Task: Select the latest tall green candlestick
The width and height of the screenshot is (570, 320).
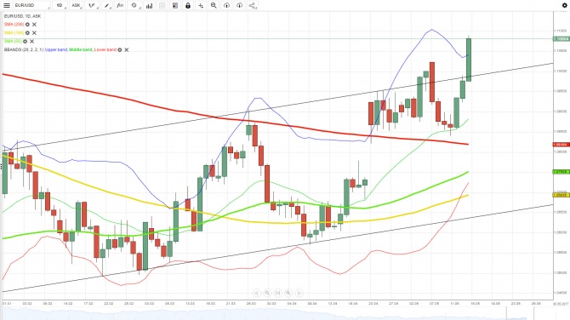Action: coord(469,60)
